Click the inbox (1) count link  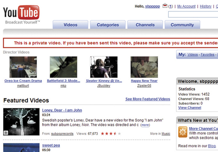(170, 6)
